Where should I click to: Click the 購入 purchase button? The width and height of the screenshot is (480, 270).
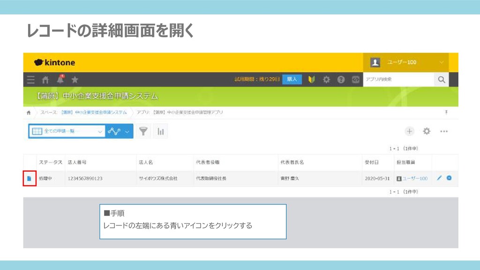tap(292, 79)
